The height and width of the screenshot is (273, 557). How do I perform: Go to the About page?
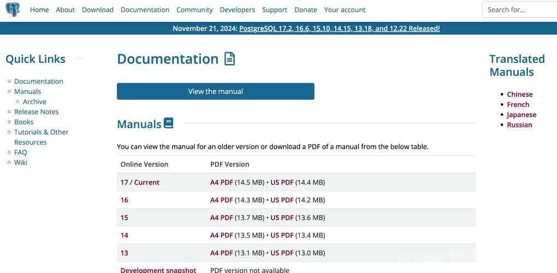tap(66, 10)
